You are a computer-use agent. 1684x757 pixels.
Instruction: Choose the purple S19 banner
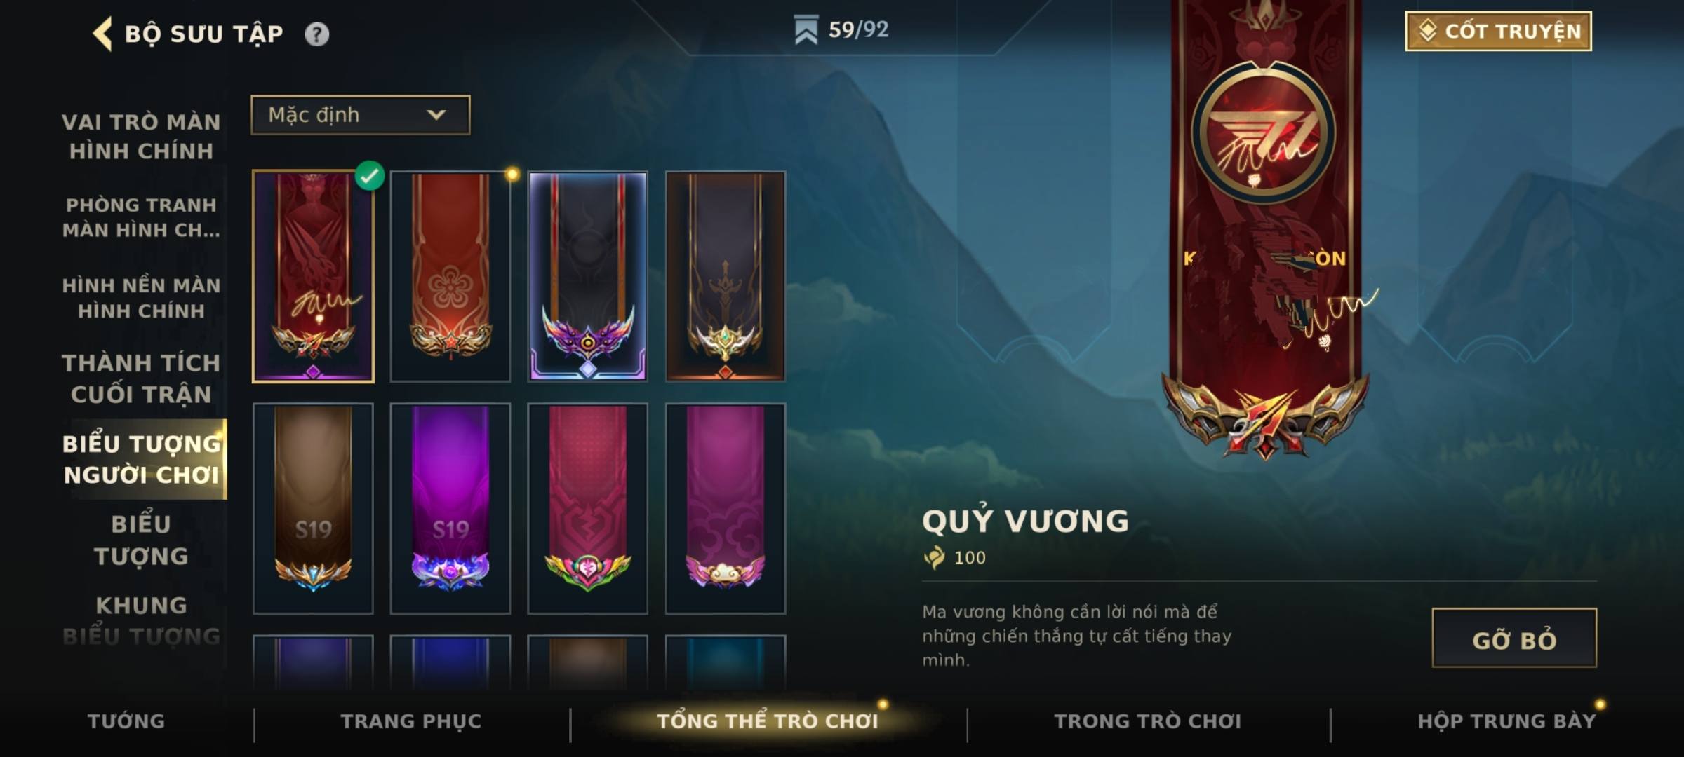click(450, 509)
